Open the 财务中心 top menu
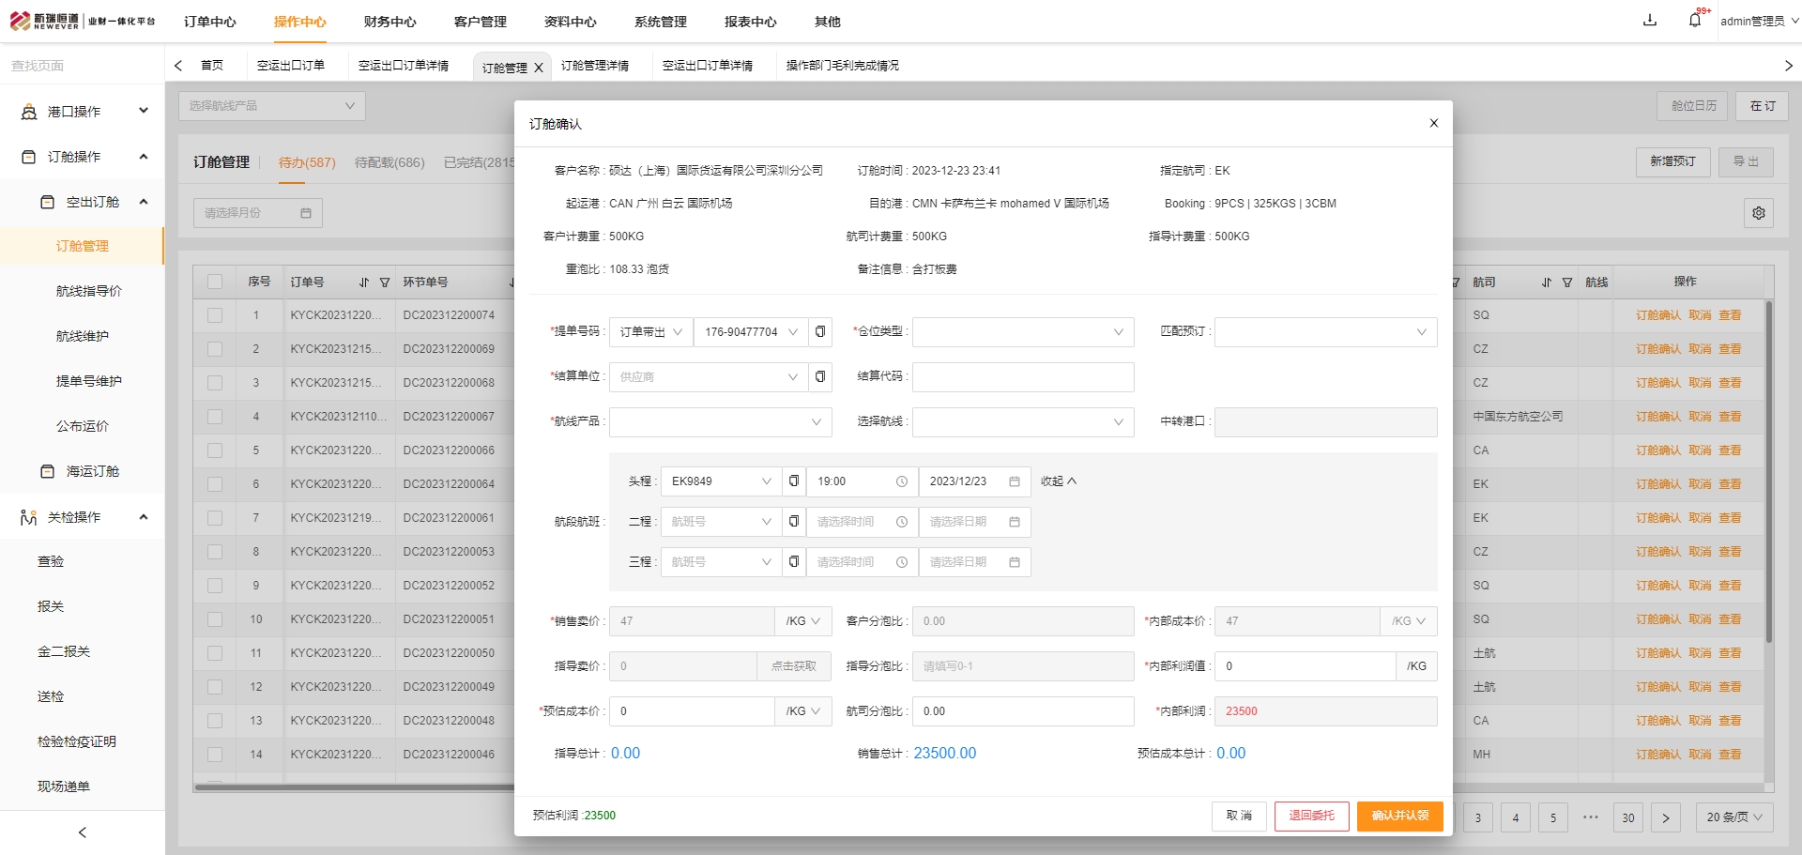This screenshot has height=855, width=1802. tap(390, 22)
